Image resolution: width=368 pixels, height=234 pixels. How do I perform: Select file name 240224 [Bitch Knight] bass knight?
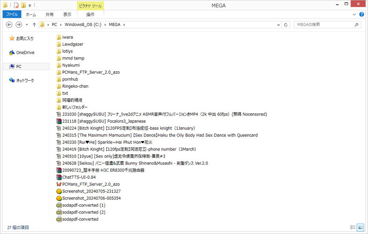129,128
